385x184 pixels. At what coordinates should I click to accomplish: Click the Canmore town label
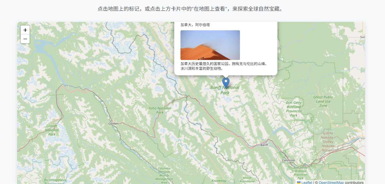point(288,160)
